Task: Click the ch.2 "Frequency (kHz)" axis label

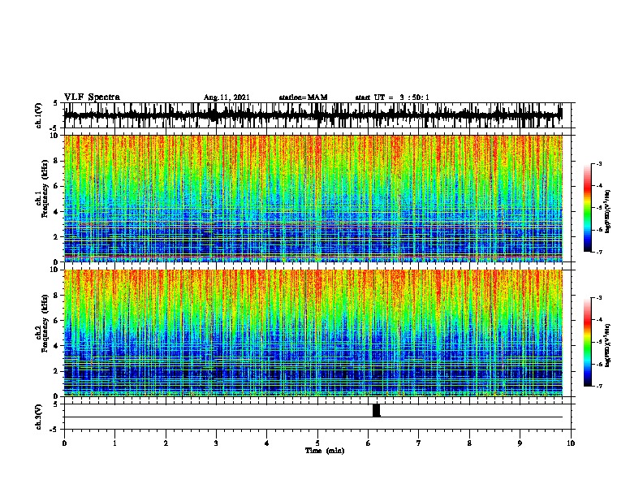Action: click(x=45, y=323)
